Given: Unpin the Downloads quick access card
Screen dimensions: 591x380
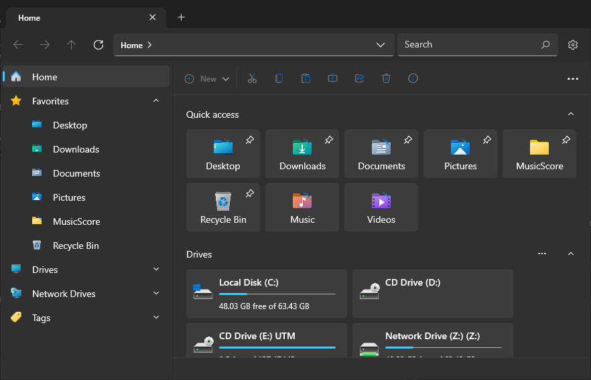Looking at the screenshot, I should click(329, 140).
